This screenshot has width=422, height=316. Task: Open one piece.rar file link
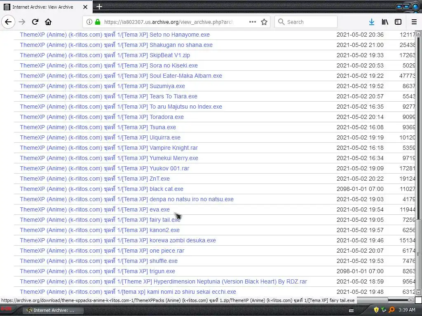pyautogui.click(x=102, y=251)
